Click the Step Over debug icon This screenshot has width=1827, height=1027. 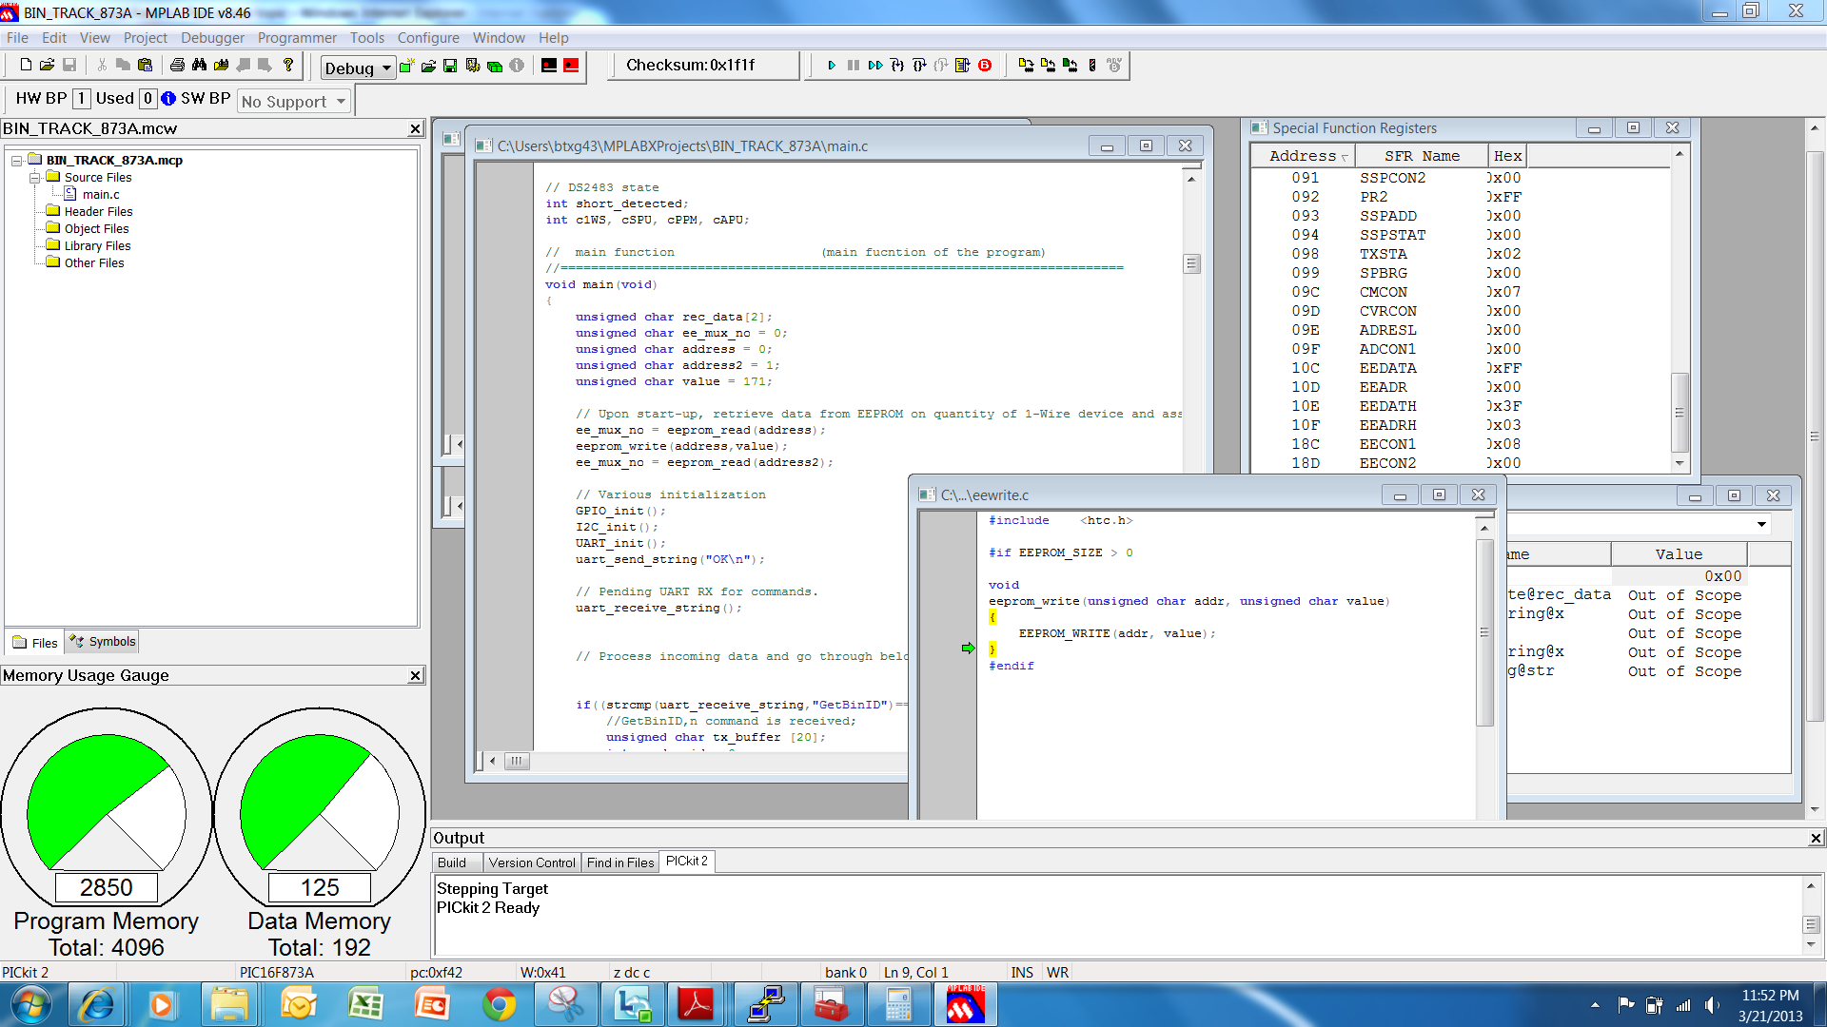tap(919, 66)
